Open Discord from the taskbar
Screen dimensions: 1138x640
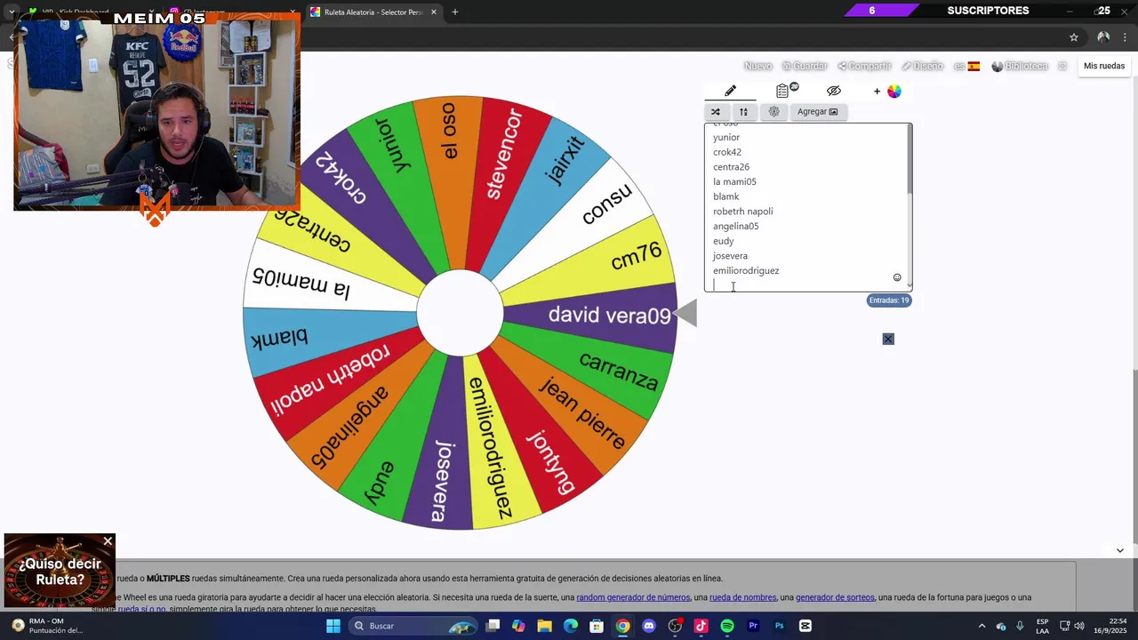click(x=649, y=626)
